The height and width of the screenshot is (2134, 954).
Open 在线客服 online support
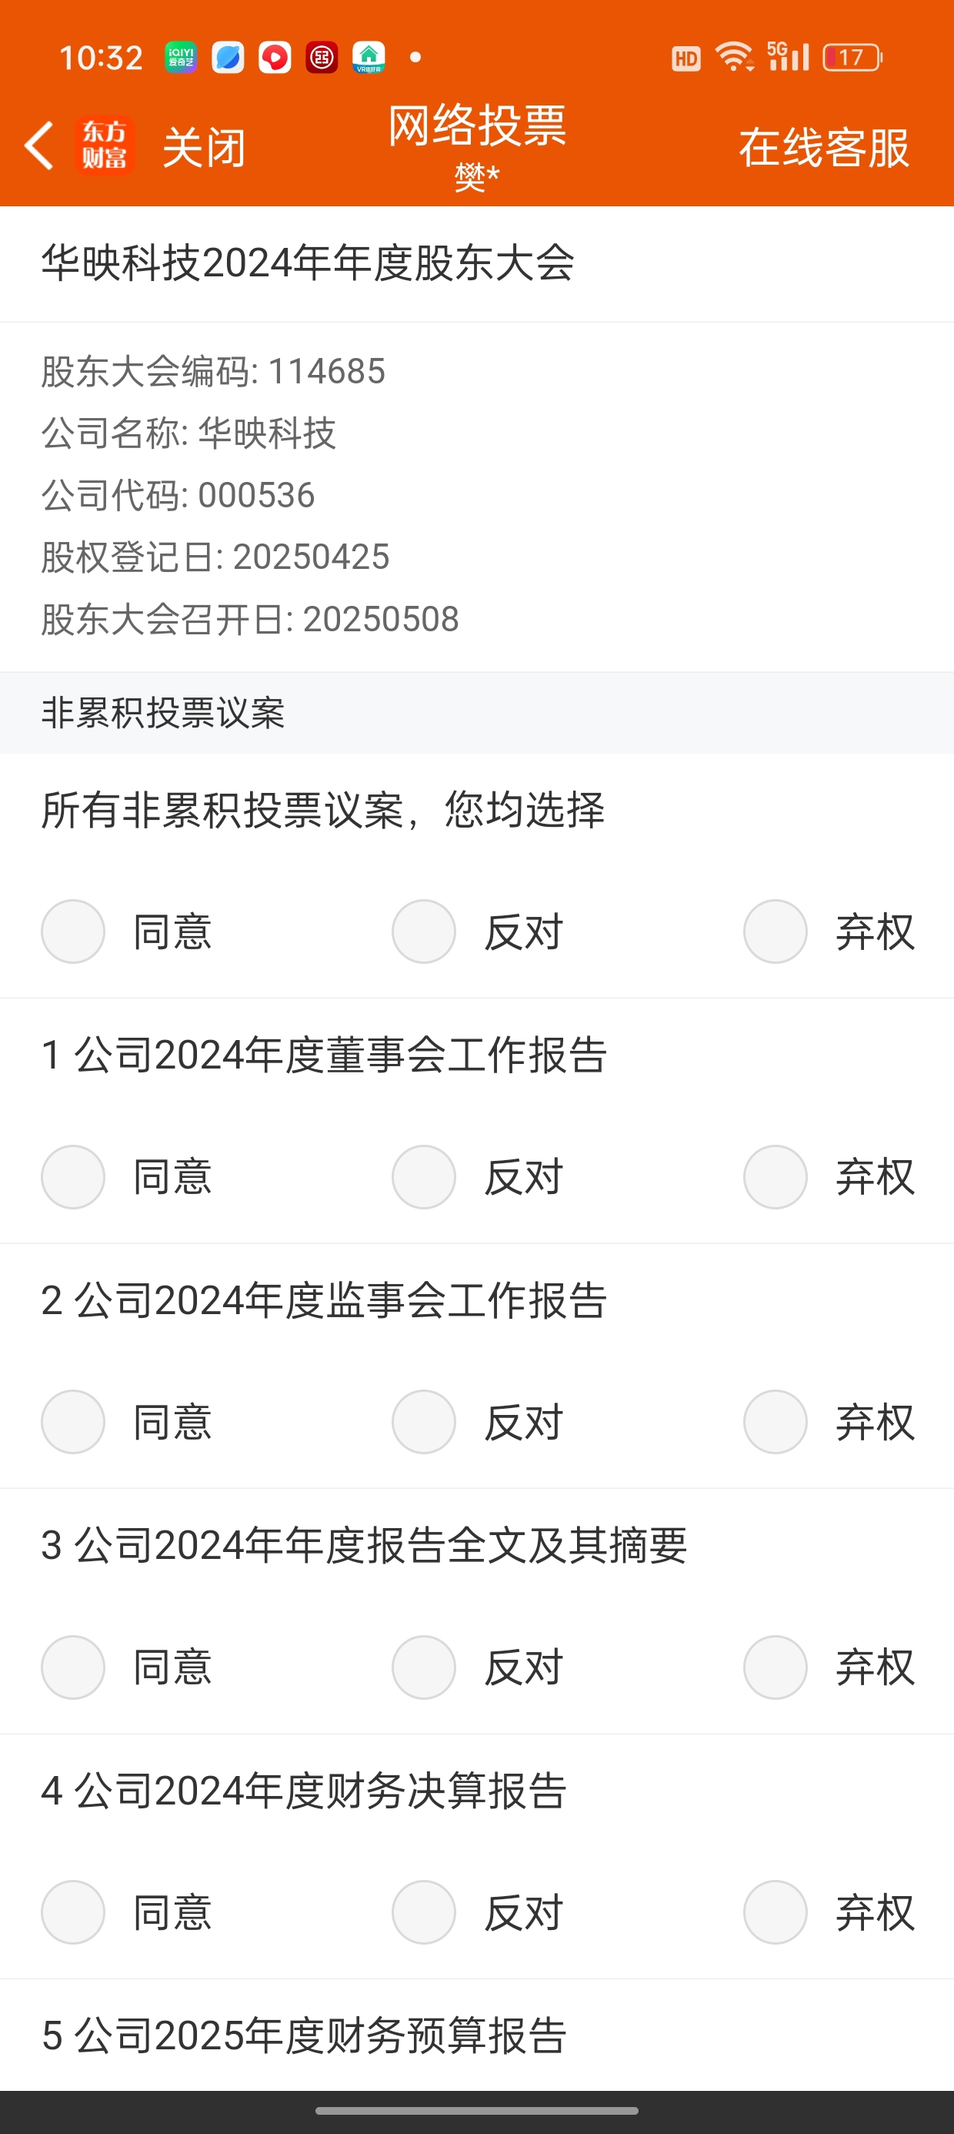(x=824, y=148)
